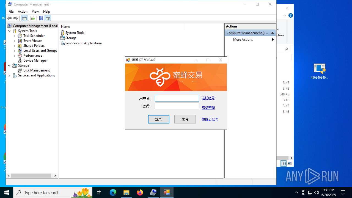Select Disk Management icon in tree

tap(20, 70)
